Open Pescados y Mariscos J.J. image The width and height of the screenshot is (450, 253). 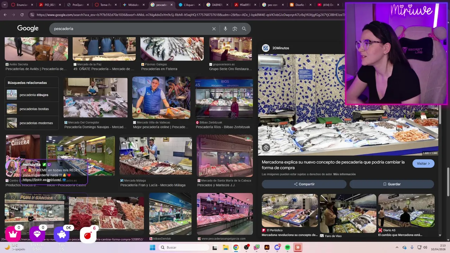click(x=225, y=156)
